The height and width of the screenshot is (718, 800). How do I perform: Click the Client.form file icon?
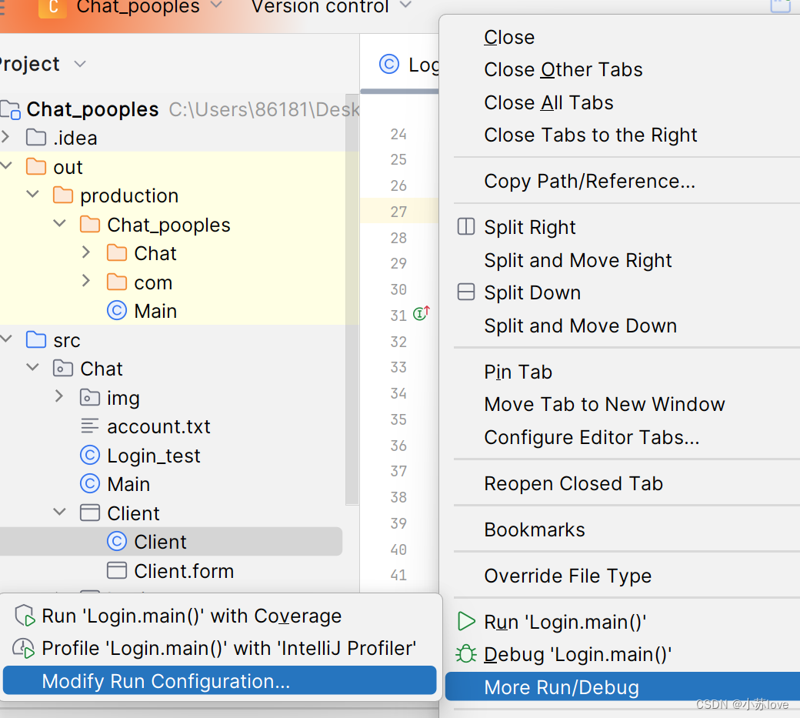click(117, 570)
